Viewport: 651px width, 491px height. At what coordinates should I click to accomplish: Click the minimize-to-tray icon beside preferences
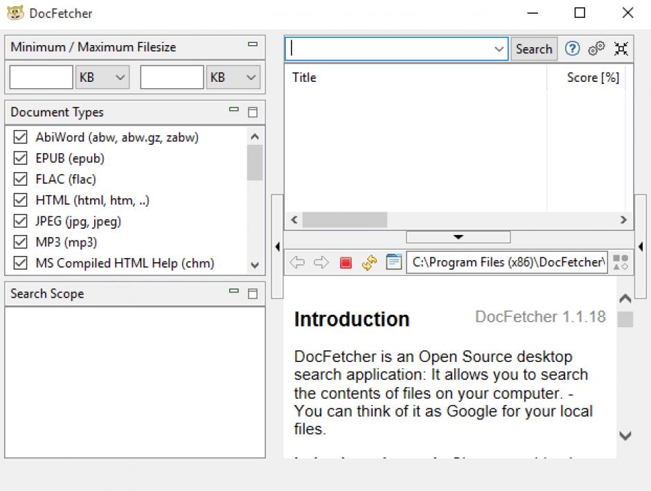621,49
